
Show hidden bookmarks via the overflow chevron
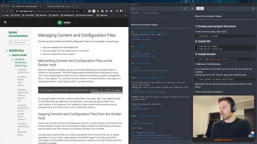tap(125, 15)
